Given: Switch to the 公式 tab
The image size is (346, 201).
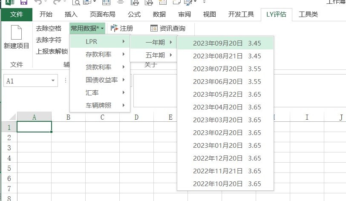Looking at the screenshot, I should 134,14.
